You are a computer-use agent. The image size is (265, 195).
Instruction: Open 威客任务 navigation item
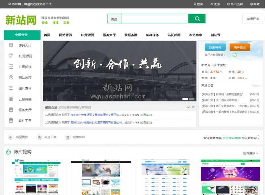152,35
